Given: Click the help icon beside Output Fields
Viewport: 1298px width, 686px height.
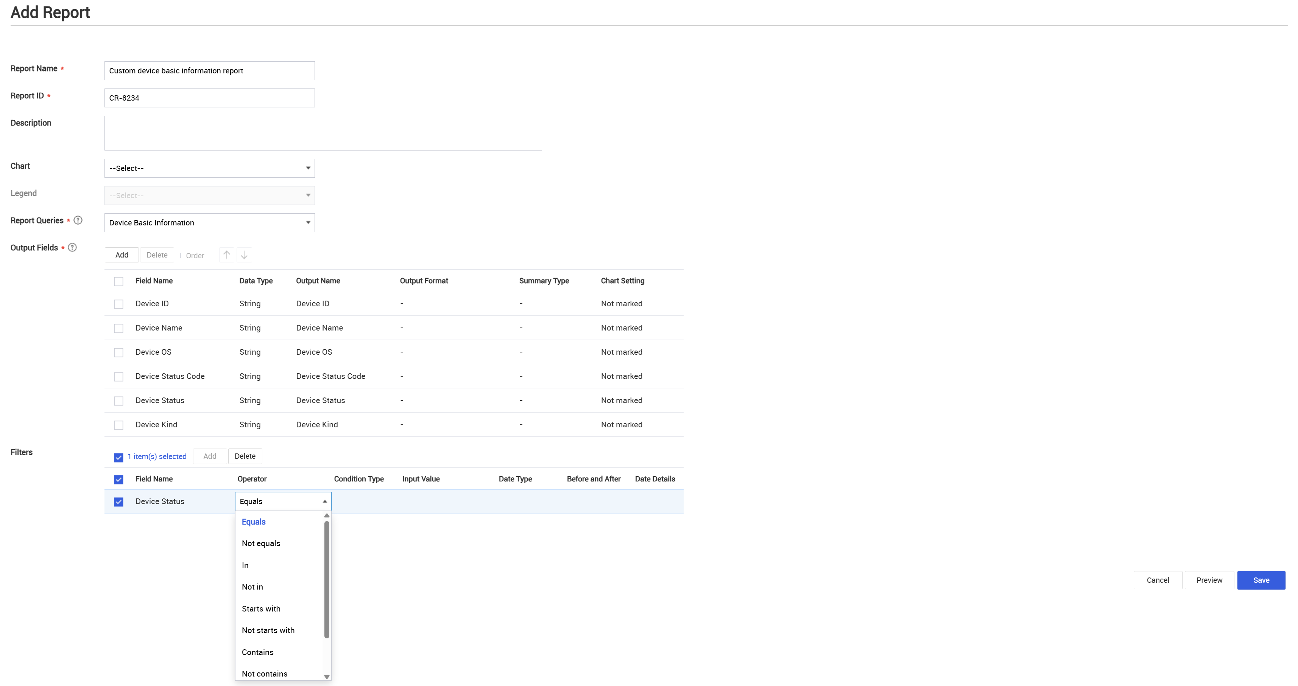Looking at the screenshot, I should coord(72,247).
